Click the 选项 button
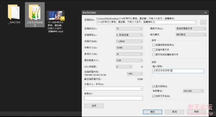Viewport: 216px width, 117px height. (x=94, y=106)
